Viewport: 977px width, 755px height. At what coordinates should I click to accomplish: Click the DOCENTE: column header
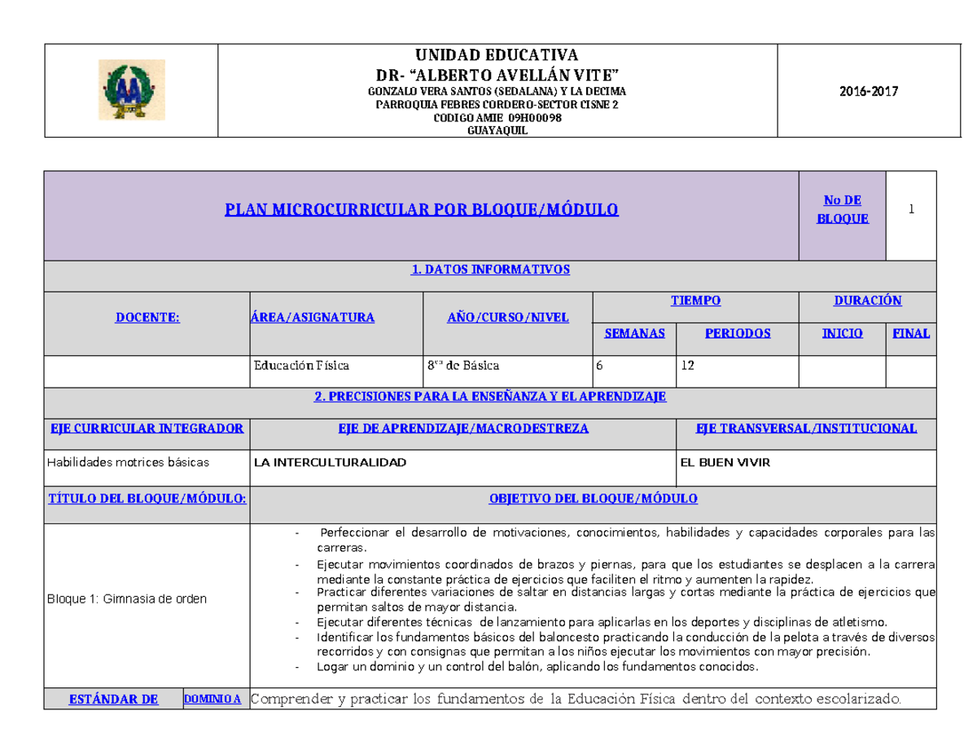(x=147, y=317)
